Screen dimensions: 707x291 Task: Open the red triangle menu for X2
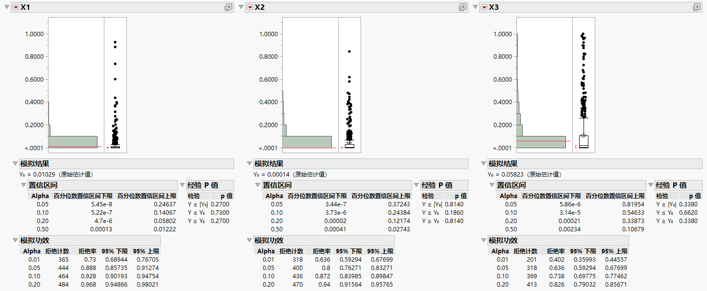click(x=250, y=7)
